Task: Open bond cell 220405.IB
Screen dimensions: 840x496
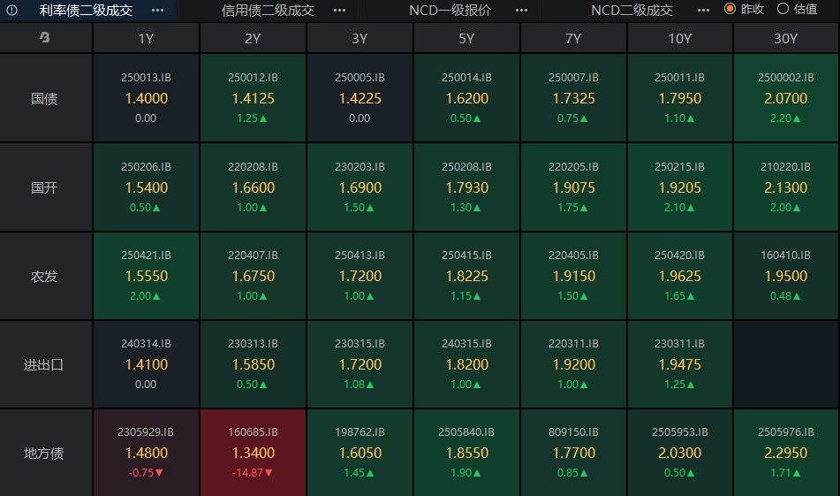Action: point(573,276)
